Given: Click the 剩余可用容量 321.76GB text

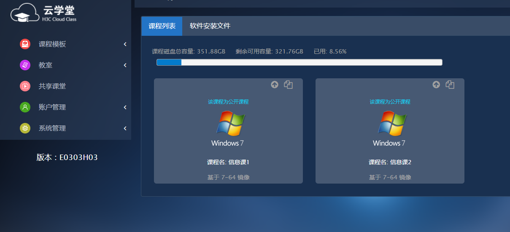Looking at the screenshot, I should pyautogui.click(x=270, y=51).
